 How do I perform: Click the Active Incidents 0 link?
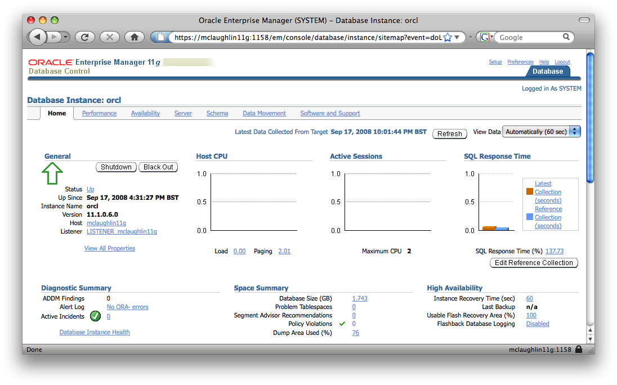tap(109, 316)
